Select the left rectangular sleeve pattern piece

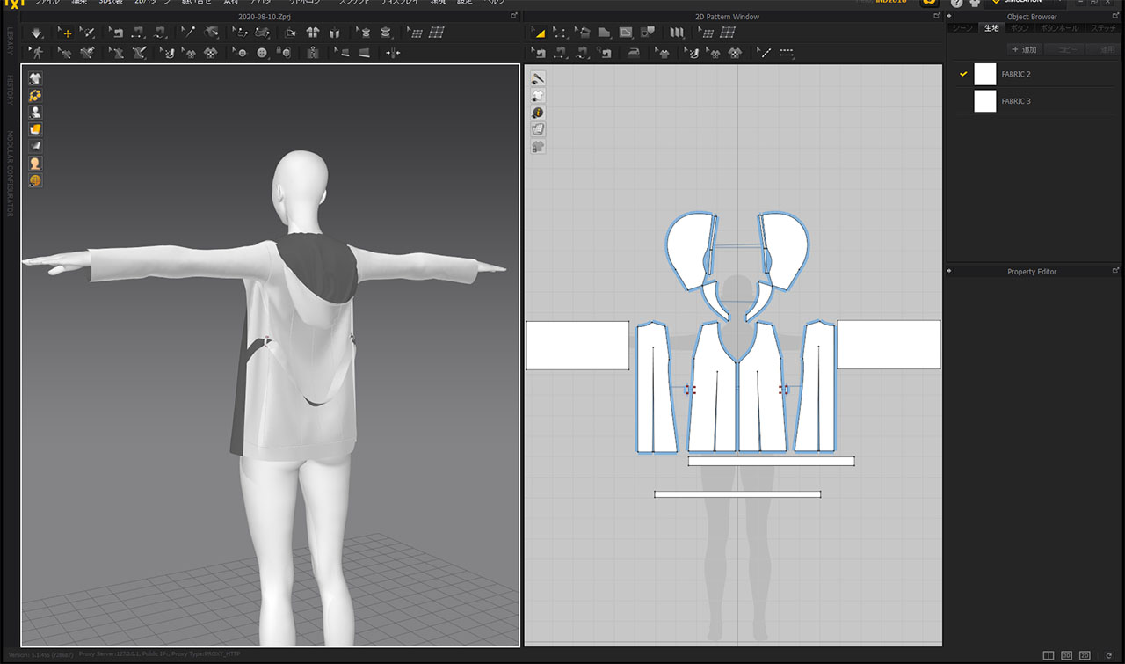pyautogui.click(x=577, y=345)
